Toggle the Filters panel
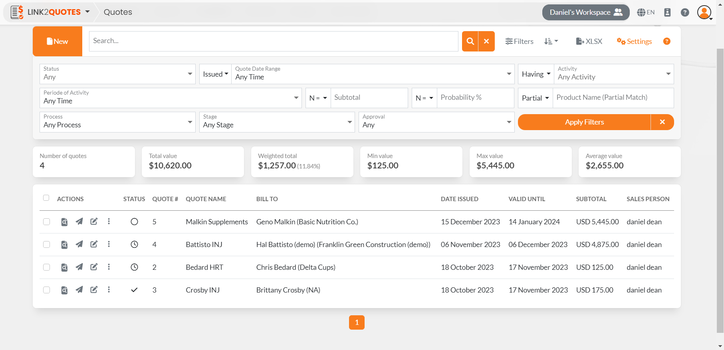The height and width of the screenshot is (350, 724). click(x=519, y=41)
